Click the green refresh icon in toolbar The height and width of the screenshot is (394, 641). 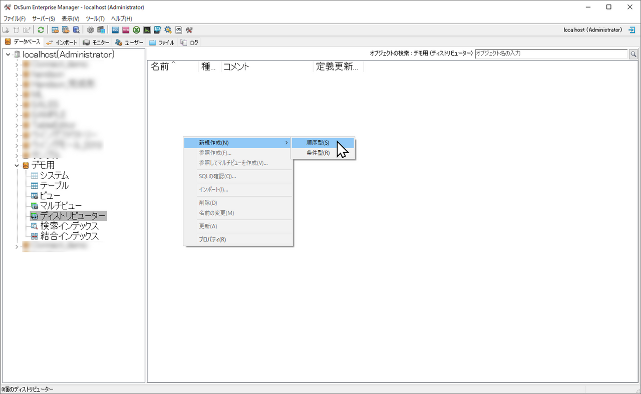(x=41, y=30)
